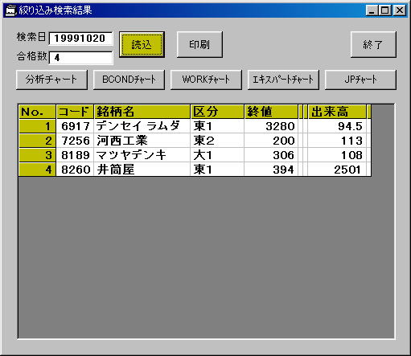The height and width of the screenshot is (356, 411).
Task: Select the 河西工業 stock row
Action: tap(195, 141)
